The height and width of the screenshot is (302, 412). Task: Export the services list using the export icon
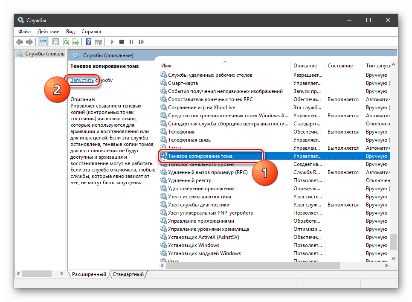[x=76, y=41]
